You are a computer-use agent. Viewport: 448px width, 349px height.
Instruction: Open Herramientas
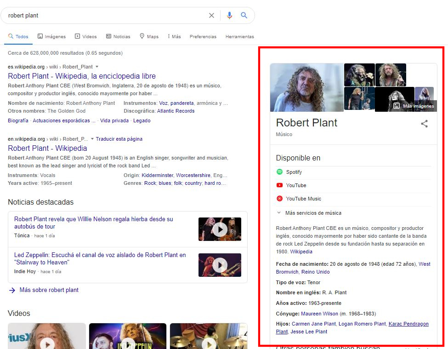coord(239,37)
